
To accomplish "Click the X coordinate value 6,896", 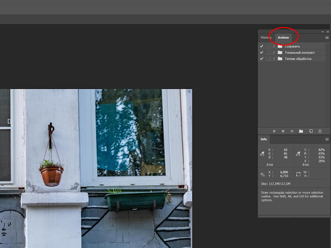I will point(284,172).
